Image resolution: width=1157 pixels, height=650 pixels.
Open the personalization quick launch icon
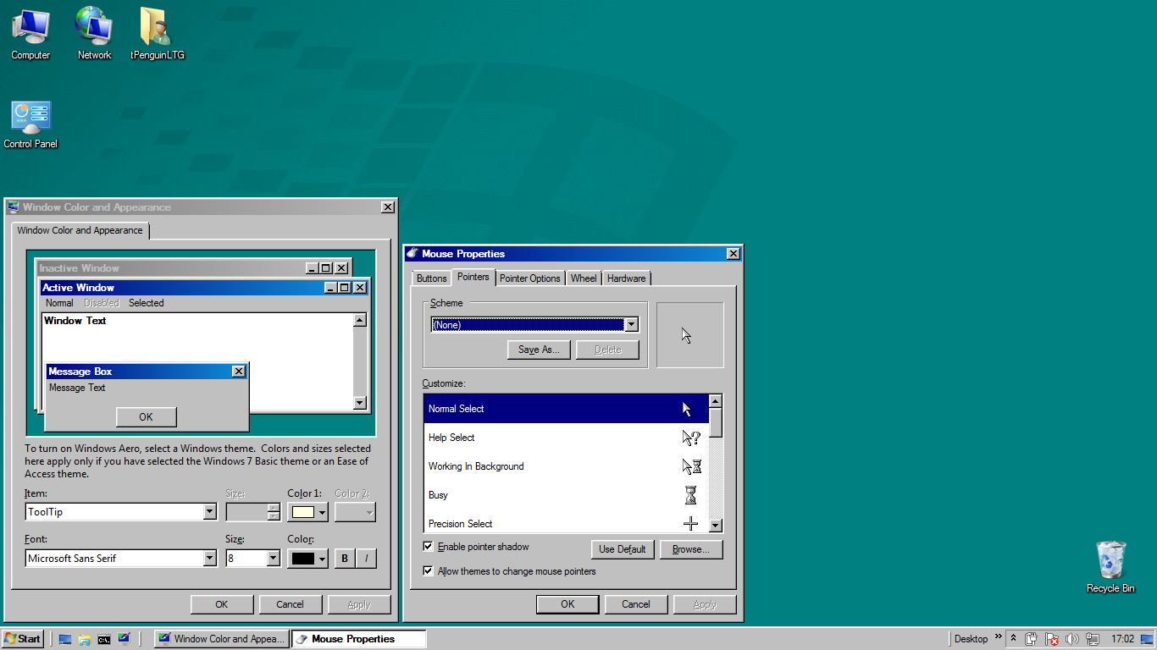(124, 639)
